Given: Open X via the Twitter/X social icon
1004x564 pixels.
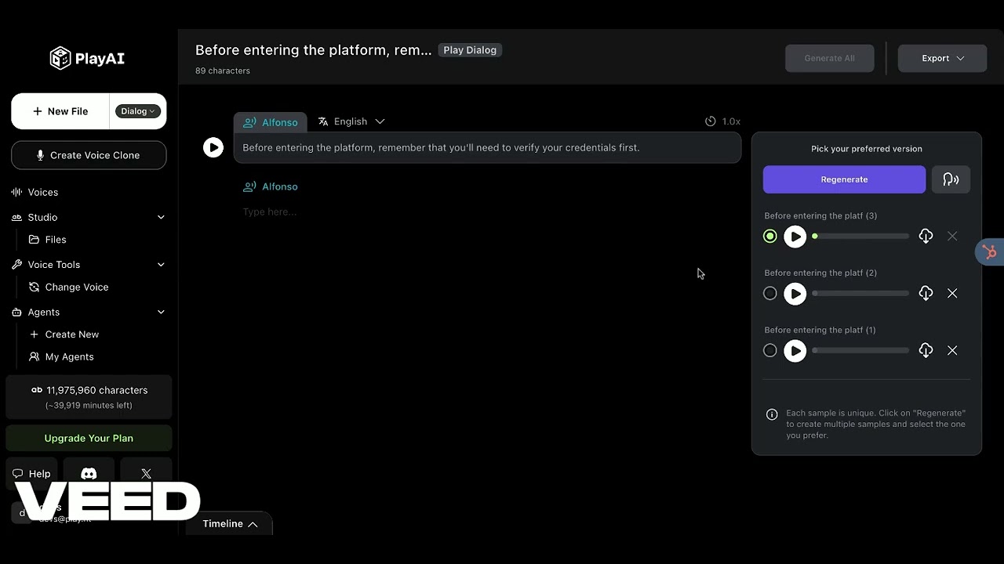Looking at the screenshot, I should (146, 473).
